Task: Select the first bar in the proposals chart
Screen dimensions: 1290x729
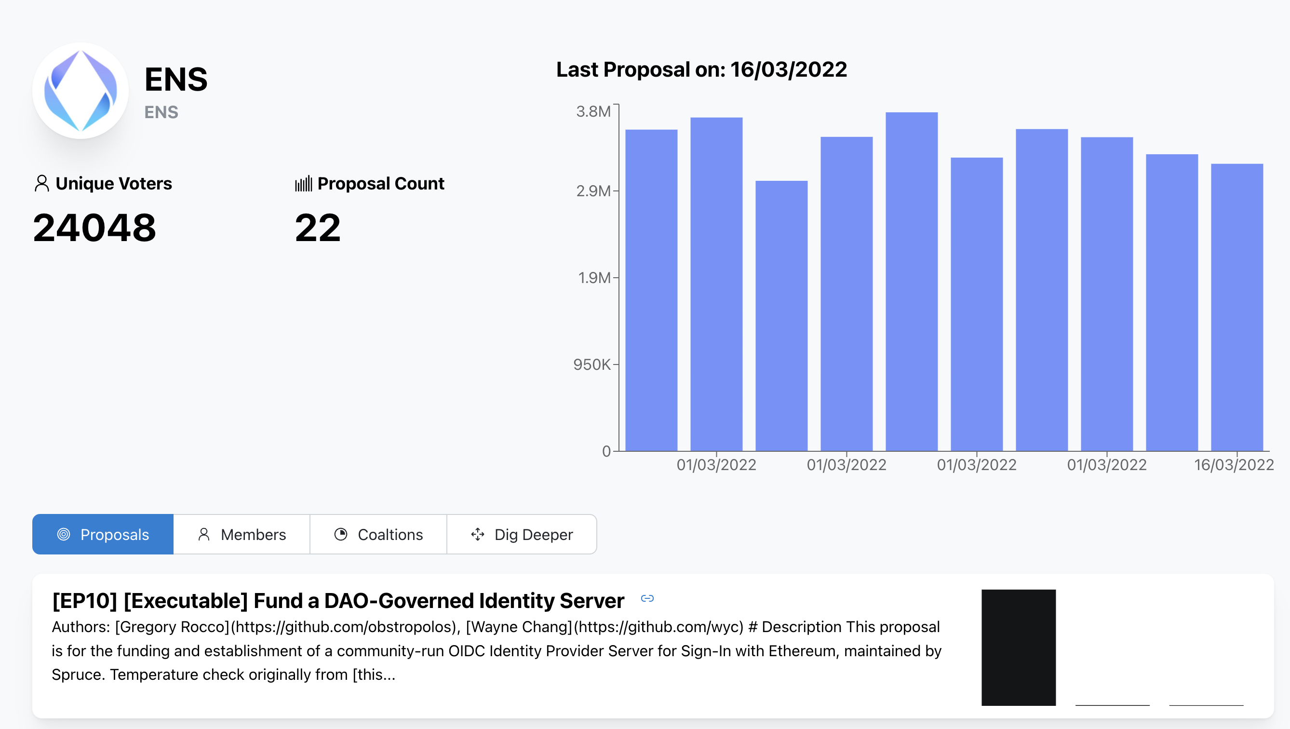Action: pos(652,290)
